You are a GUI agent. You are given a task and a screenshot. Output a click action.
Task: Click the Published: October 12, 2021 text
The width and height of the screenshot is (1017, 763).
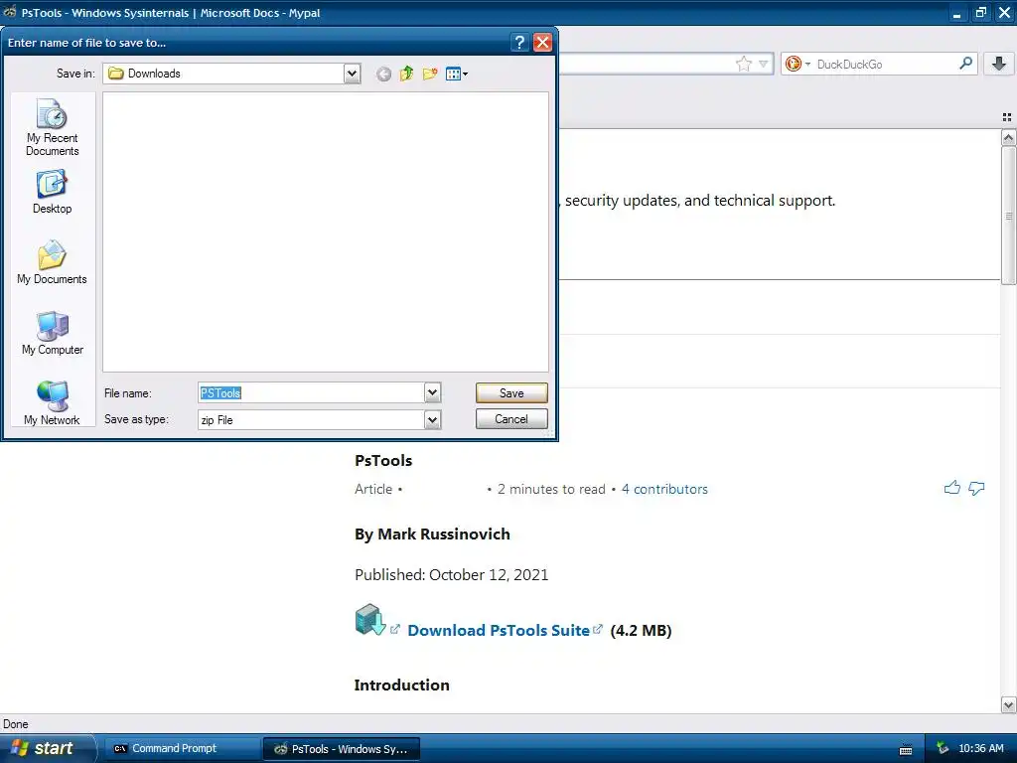click(x=452, y=575)
